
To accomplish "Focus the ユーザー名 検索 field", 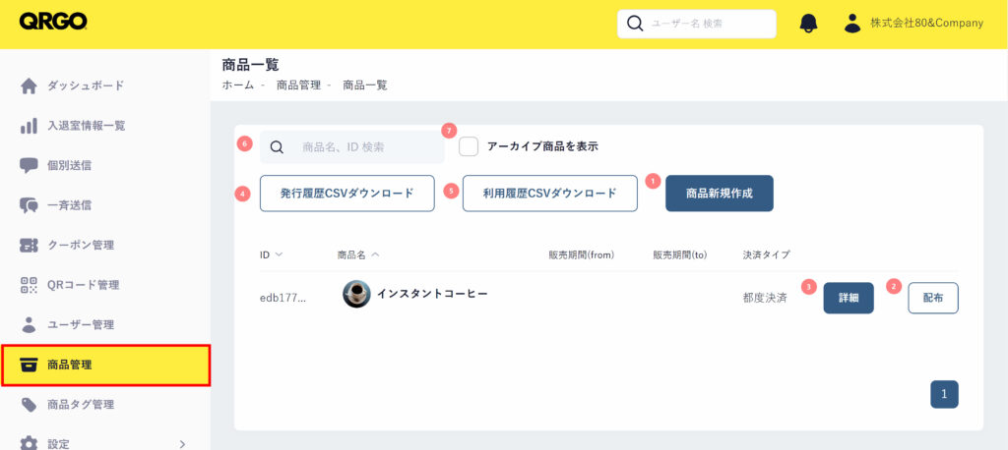I will pyautogui.click(x=697, y=24).
